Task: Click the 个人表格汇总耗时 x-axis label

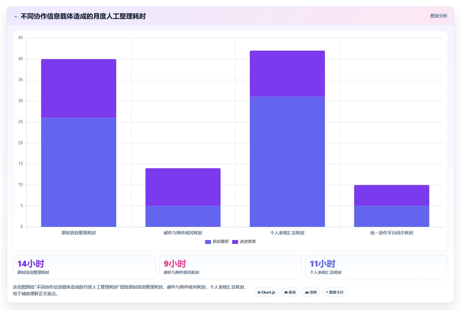Action: 287,233
